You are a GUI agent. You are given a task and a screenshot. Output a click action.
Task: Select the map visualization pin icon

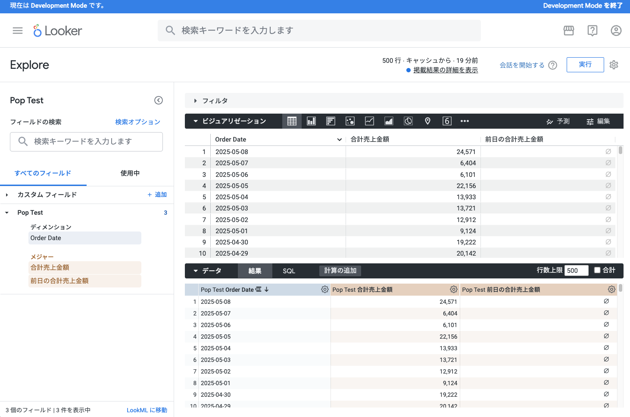click(x=427, y=121)
